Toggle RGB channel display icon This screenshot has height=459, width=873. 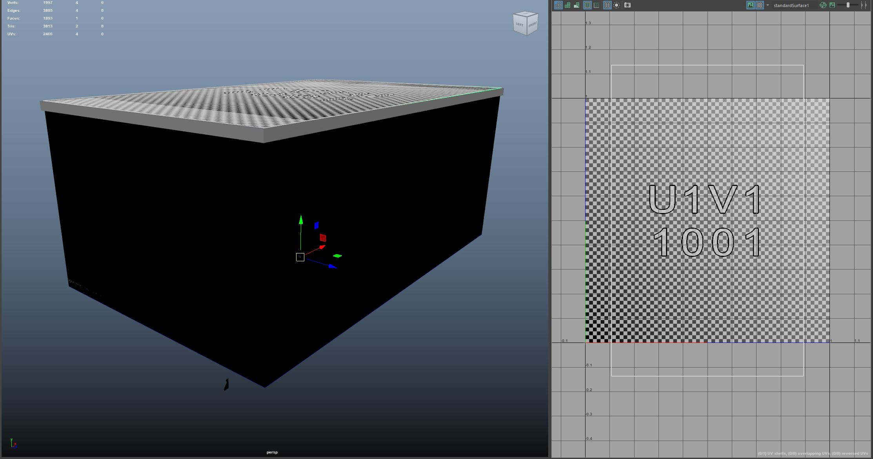[x=823, y=5]
